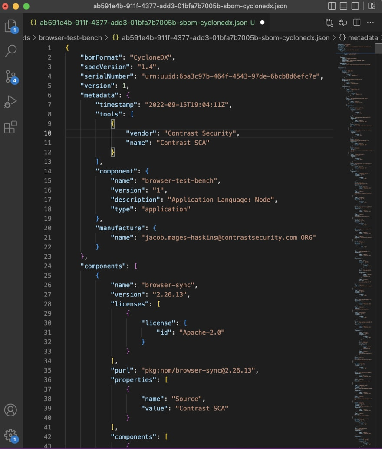Toggle word wrap in the editor toolbar
Screen dimensions: 382x449
(343, 22)
